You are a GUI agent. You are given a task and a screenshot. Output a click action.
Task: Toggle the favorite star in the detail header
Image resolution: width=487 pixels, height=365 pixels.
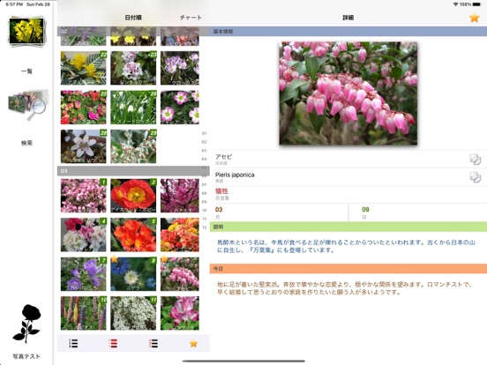pos(475,18)
